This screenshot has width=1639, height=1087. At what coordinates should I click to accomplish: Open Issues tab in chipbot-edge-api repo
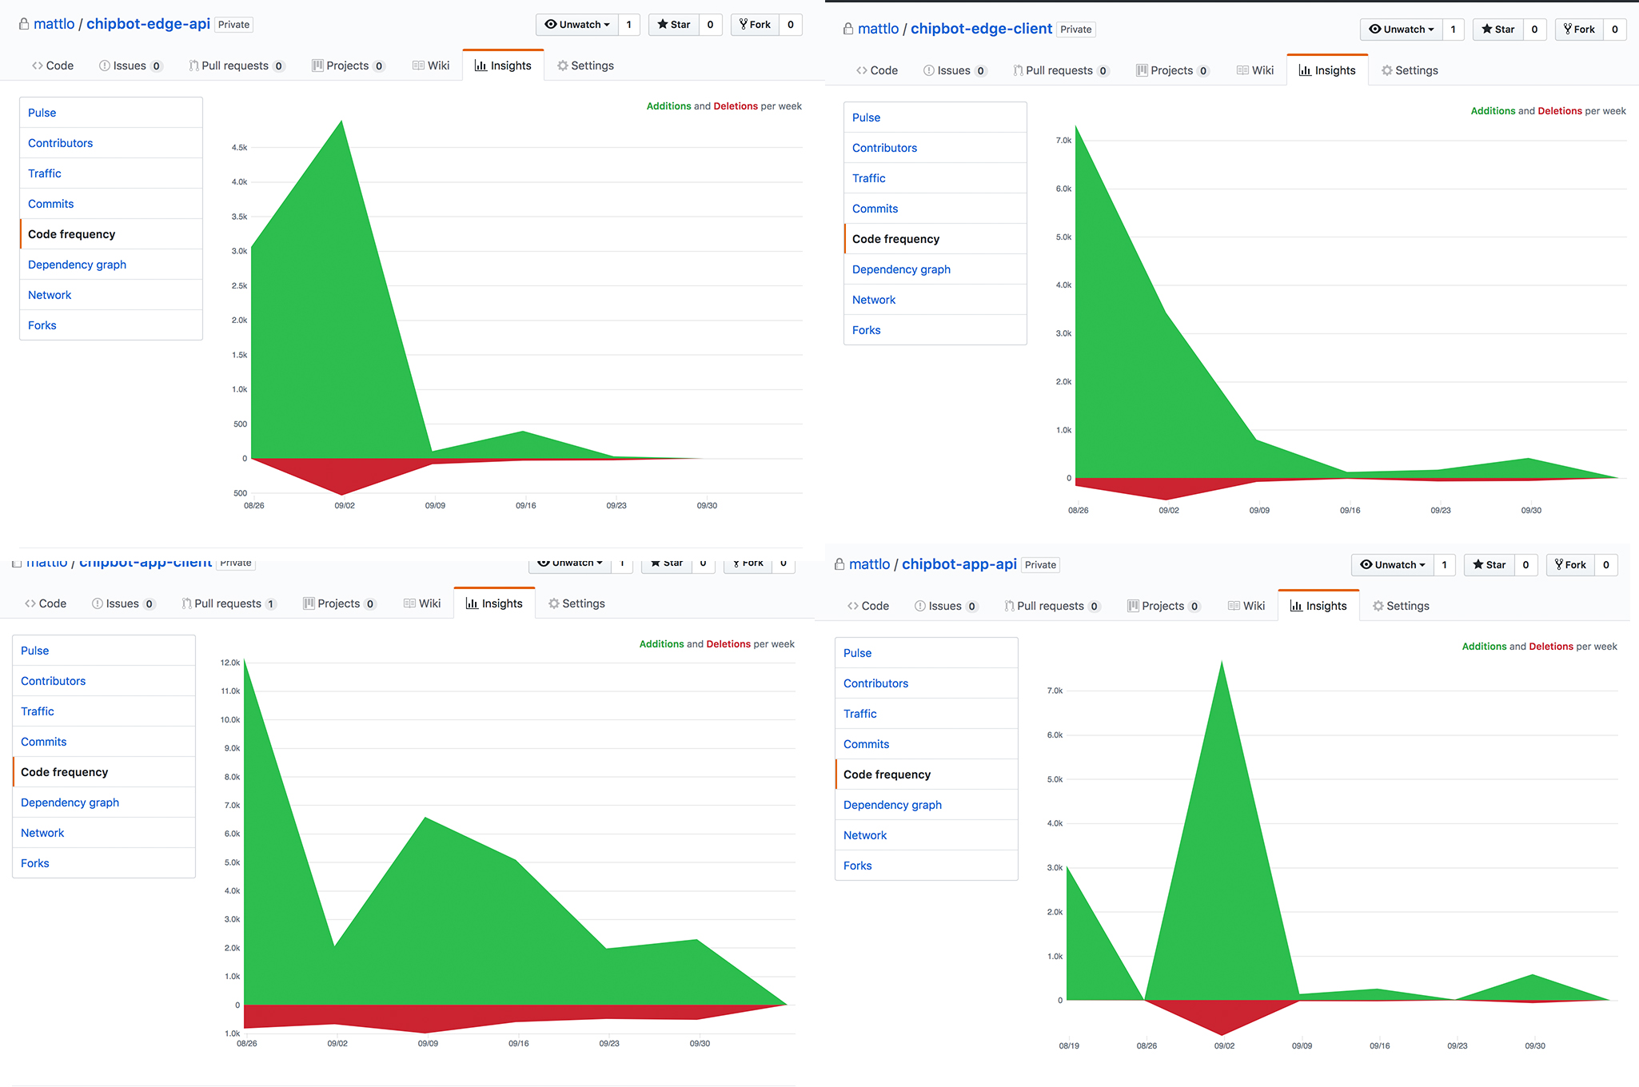point(130,66)
